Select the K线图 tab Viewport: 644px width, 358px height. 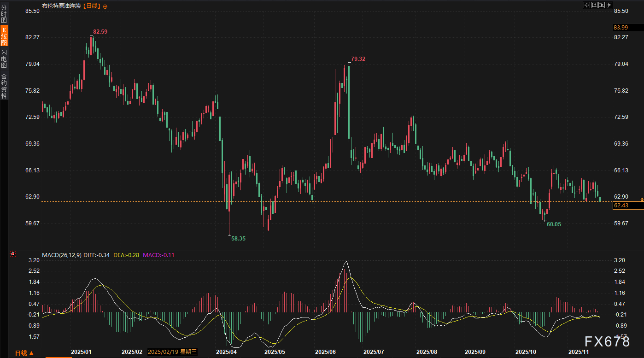pyautogui.click(x=4, y=36)
